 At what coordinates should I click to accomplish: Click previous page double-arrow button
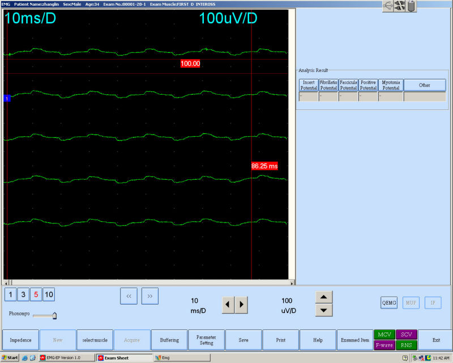[x=129, y=296]
